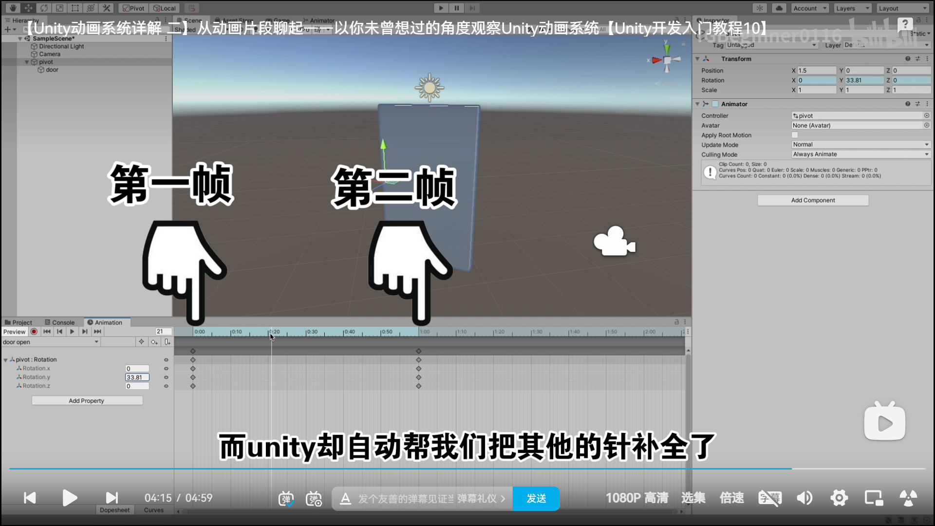Click the Add Component button
935x526 pixels.
(x=813, y=200)
